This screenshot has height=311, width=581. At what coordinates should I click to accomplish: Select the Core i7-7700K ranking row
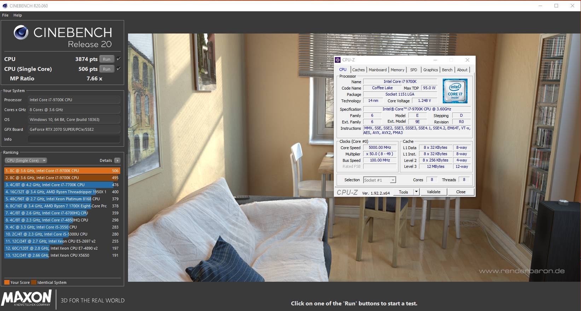[x=62, y=185]
